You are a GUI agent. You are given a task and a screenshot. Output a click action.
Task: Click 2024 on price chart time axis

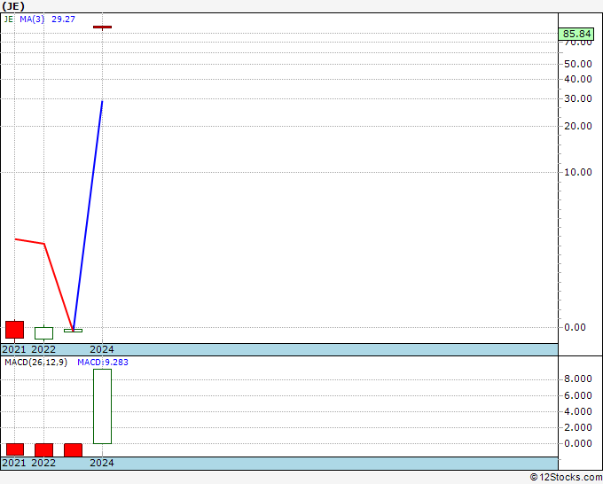pyautogui.click(x=102, y=349)
